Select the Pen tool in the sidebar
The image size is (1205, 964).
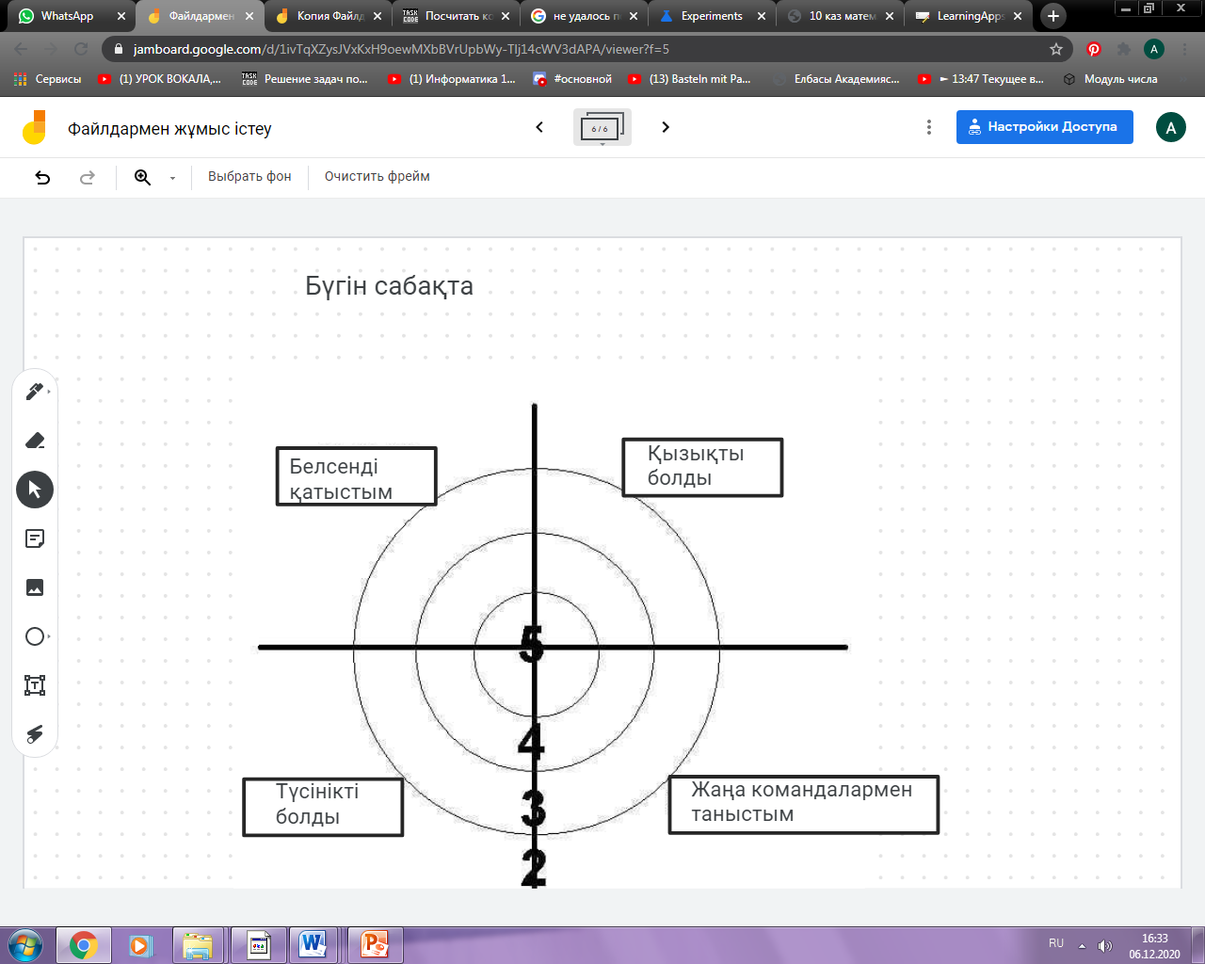35,392
